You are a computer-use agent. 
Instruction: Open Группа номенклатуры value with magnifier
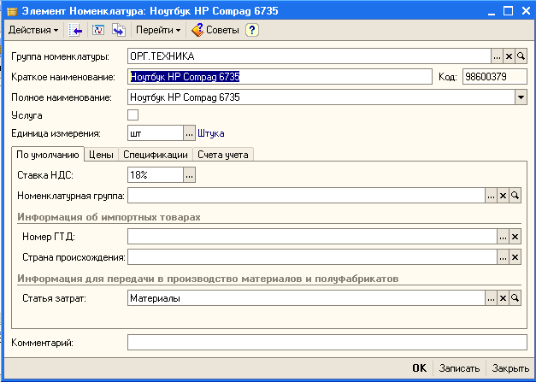point(521,56)
